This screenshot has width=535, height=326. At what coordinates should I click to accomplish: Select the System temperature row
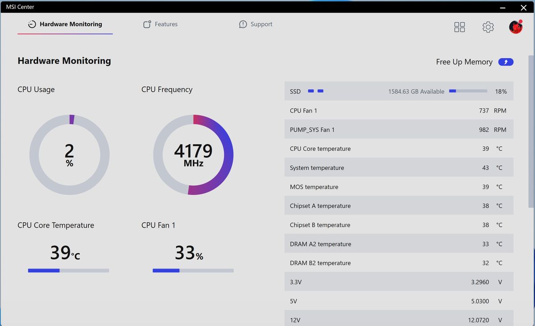pos(399,168)
